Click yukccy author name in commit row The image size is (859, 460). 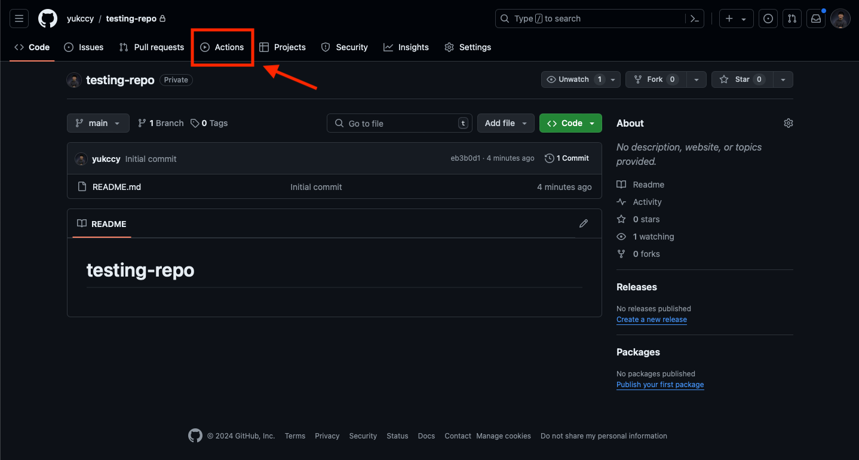pyautogui.click(x=106, y=159)
